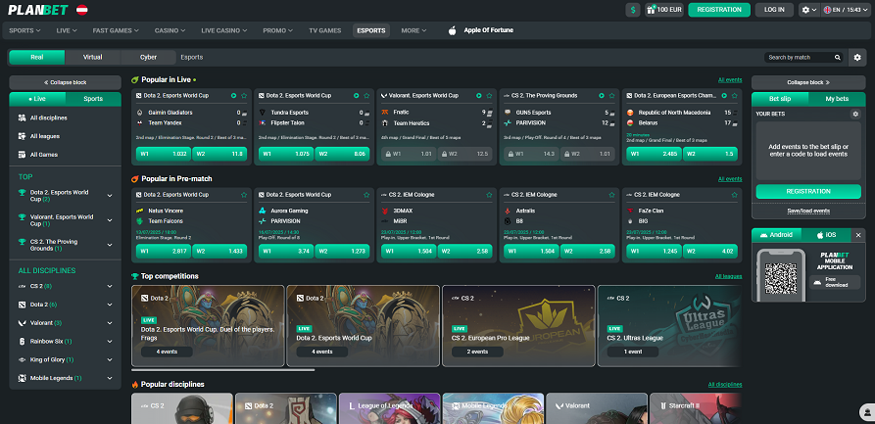Close the mobile application panel

[x=858, y=235]
